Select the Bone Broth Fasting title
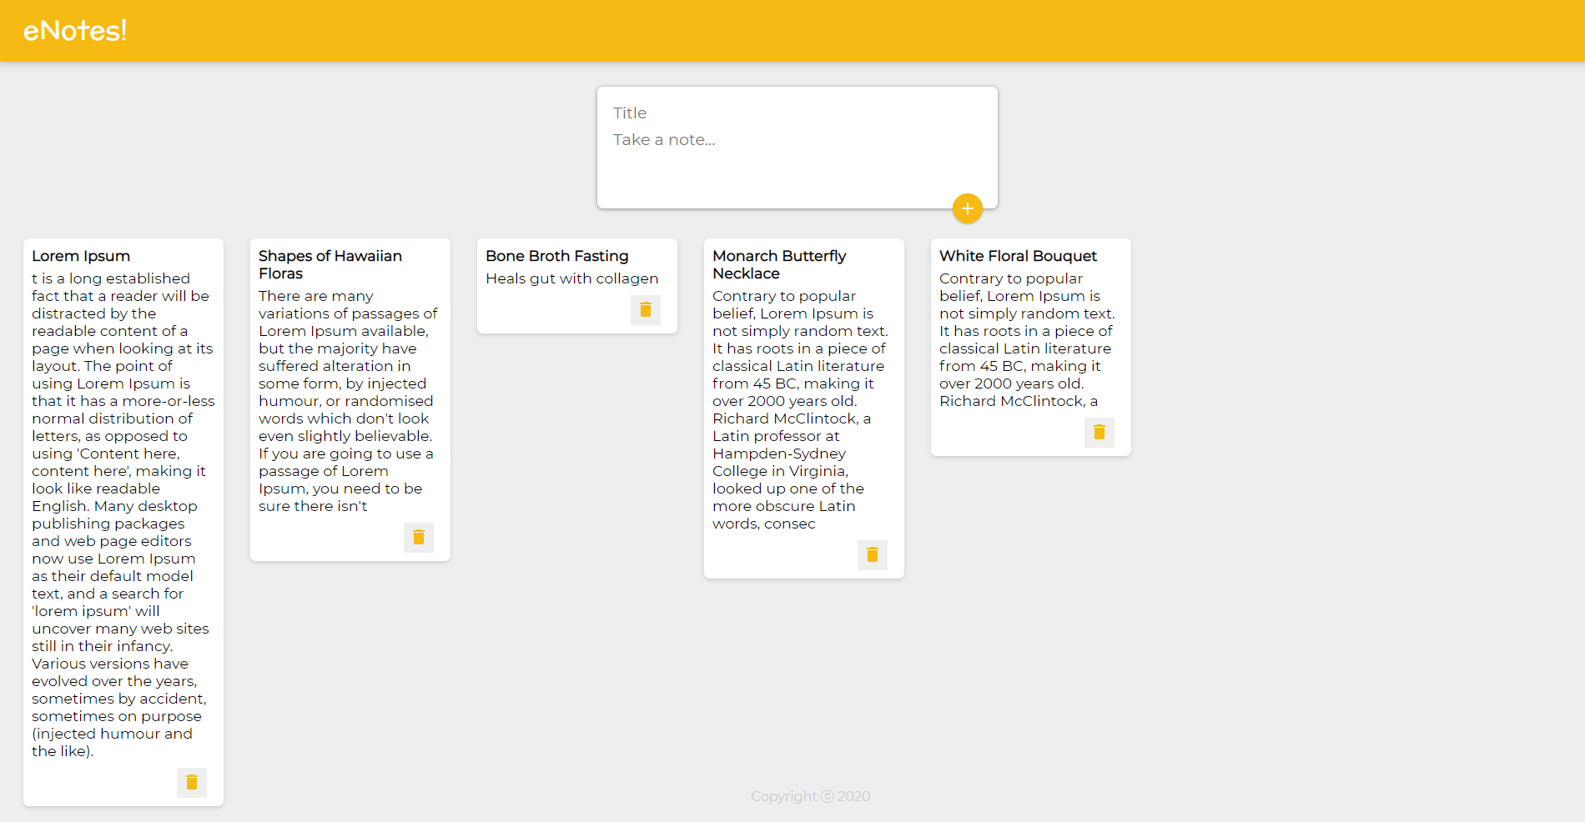 pos(557,256)
